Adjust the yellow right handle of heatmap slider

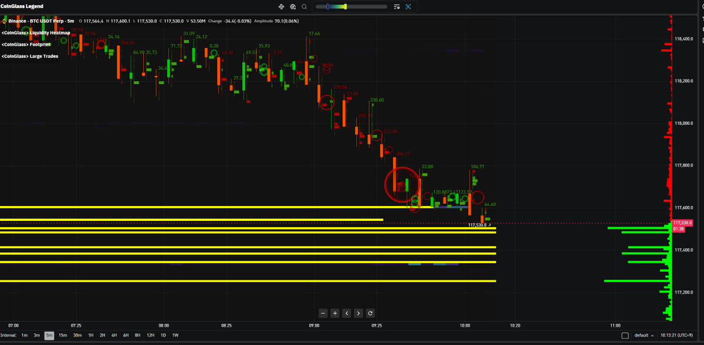coord(346,6)
